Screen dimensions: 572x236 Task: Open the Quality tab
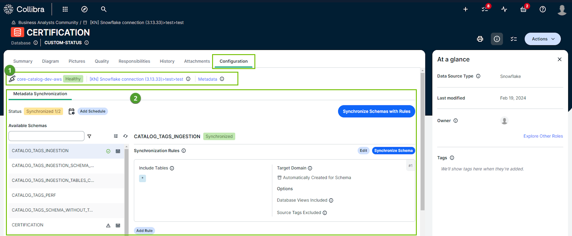pyautogui.click(x=102, y=61)
